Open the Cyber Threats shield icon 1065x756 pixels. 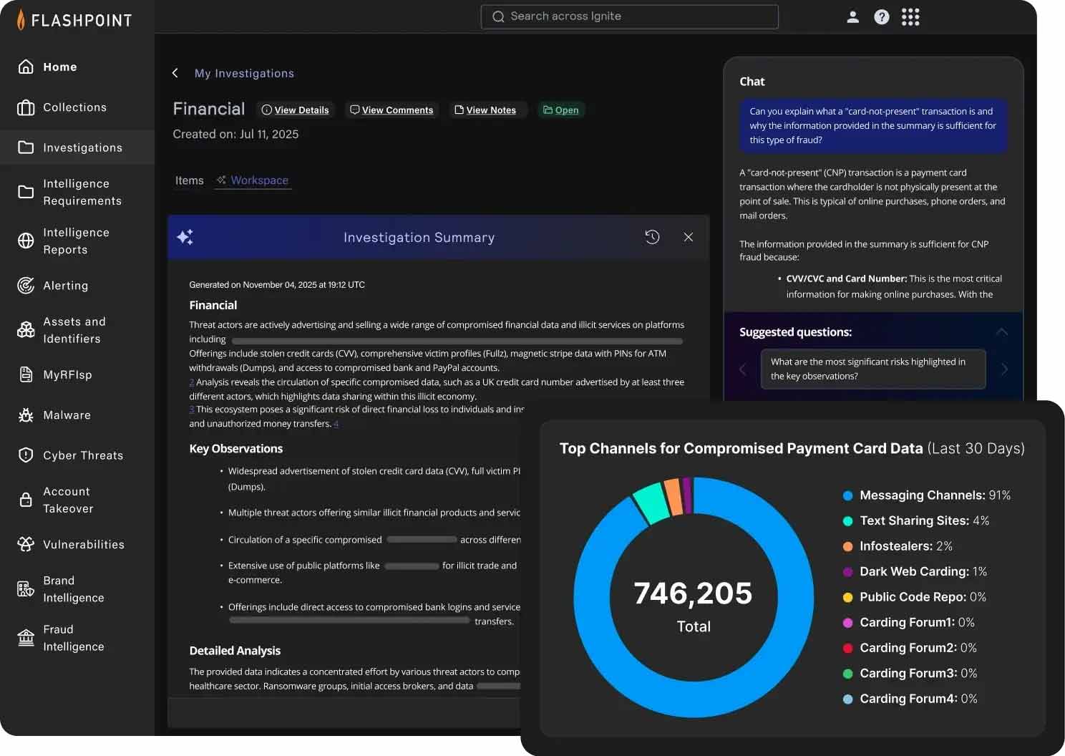pos(26,455)
